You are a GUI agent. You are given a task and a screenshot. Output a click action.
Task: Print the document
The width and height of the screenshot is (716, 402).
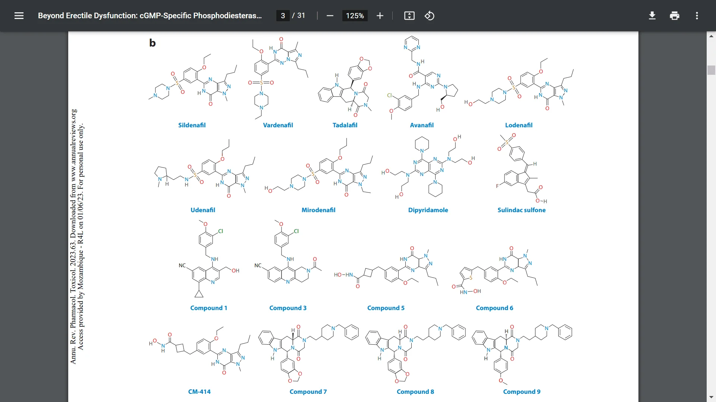[x=675, y=16]
